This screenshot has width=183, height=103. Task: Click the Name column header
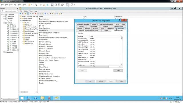[x=60, y=17]
